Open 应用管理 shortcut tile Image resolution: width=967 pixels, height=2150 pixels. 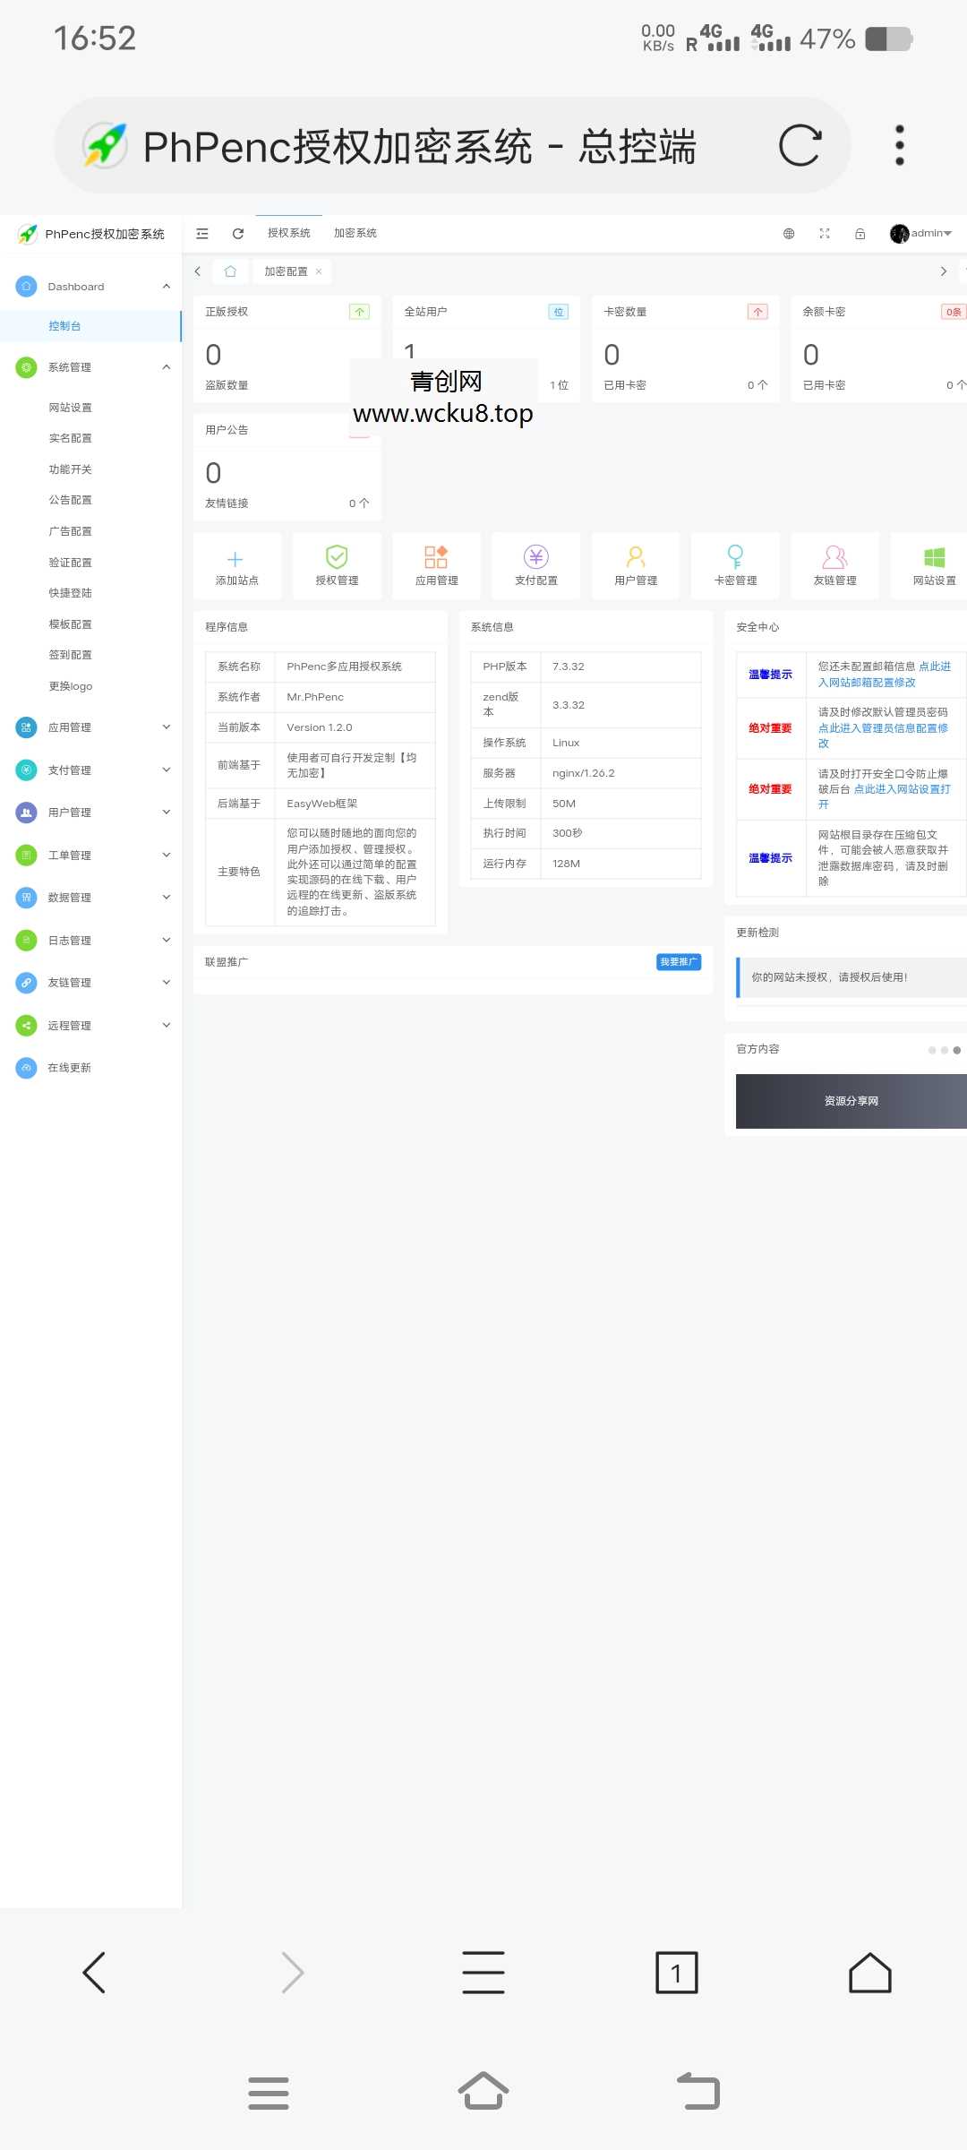coord(437,566)
